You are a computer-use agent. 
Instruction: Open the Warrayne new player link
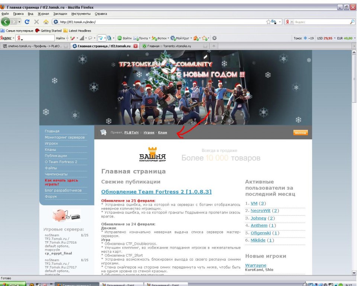pyautogui.click(x=256, y=265)
